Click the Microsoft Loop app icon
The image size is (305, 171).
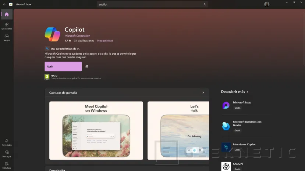coord(226,105)
